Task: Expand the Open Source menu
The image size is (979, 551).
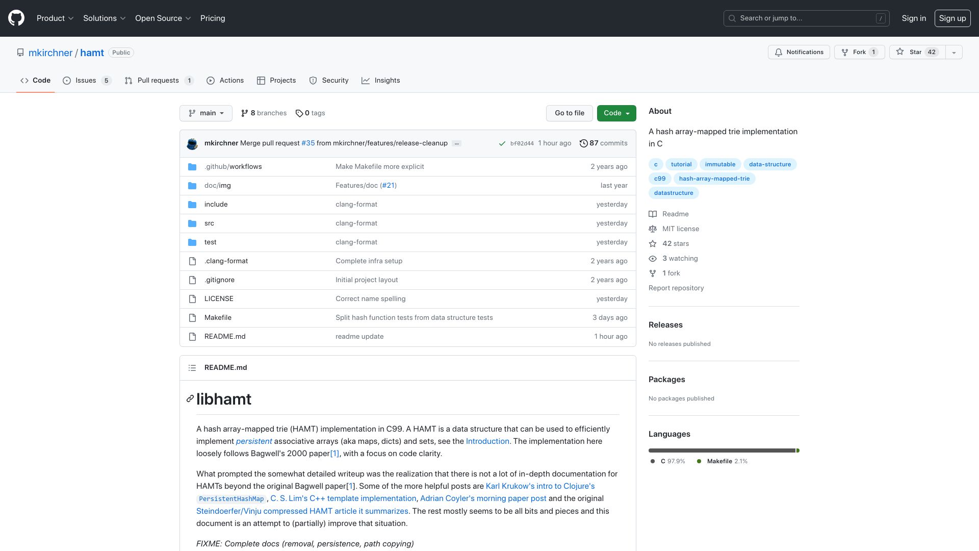Action: click(163, 18)
